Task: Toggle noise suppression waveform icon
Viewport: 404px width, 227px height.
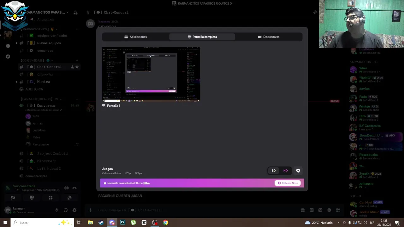Action: click(67, 188)
